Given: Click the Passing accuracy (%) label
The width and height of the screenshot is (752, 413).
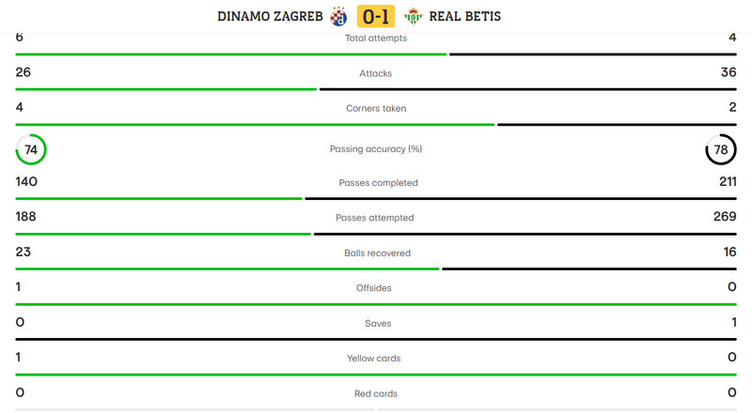Looking at the screenshot, I should point(376,149).
